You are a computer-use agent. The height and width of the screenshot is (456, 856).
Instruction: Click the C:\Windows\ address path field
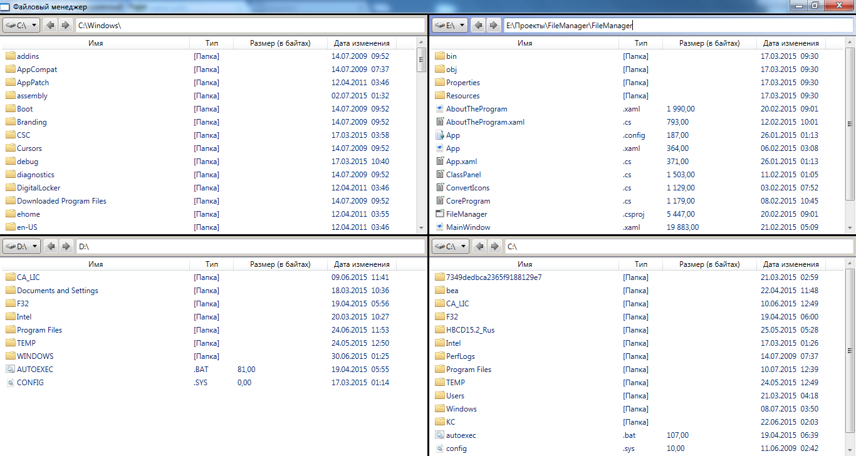coord(250,26)
